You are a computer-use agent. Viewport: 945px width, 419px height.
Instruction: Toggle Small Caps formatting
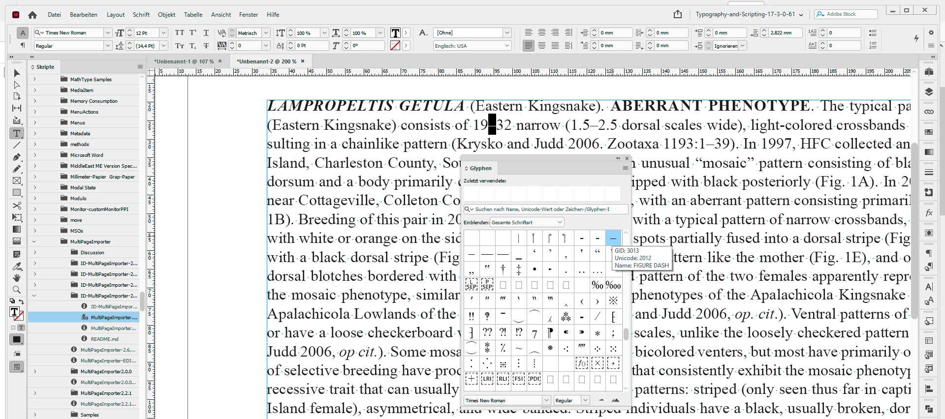point(180,46)
